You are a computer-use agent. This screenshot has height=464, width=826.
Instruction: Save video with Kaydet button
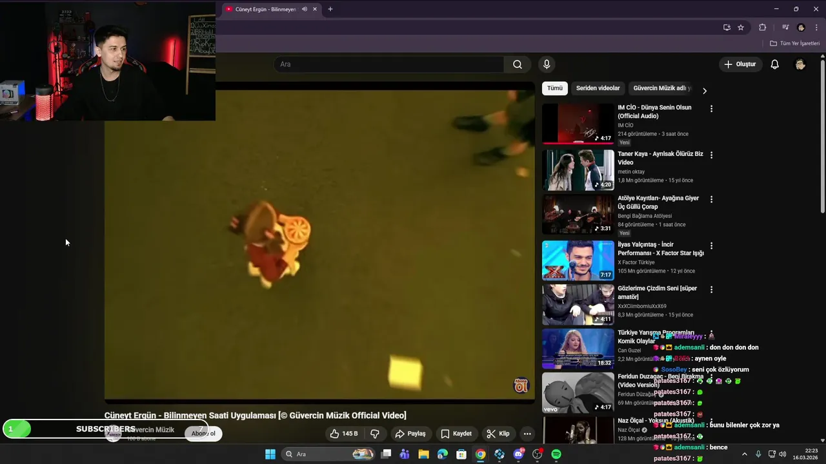point(456,434)
